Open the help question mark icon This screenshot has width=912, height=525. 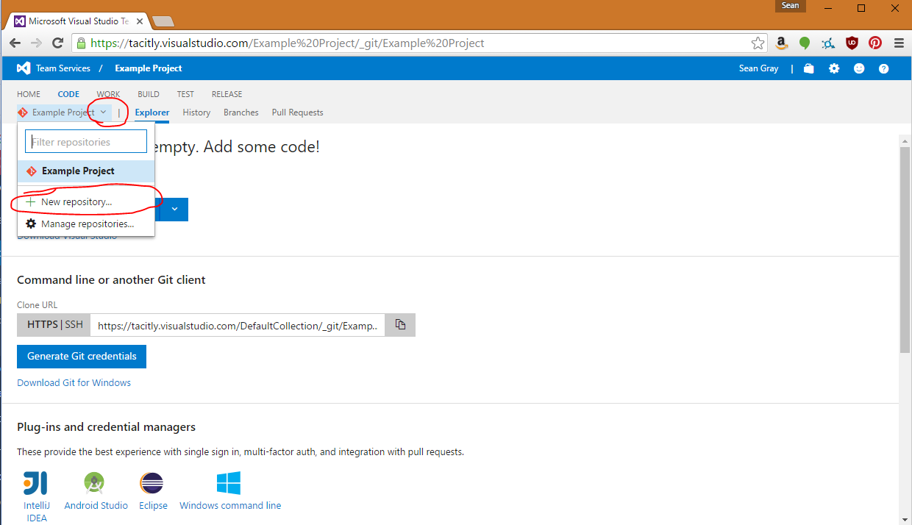point(884,68)
